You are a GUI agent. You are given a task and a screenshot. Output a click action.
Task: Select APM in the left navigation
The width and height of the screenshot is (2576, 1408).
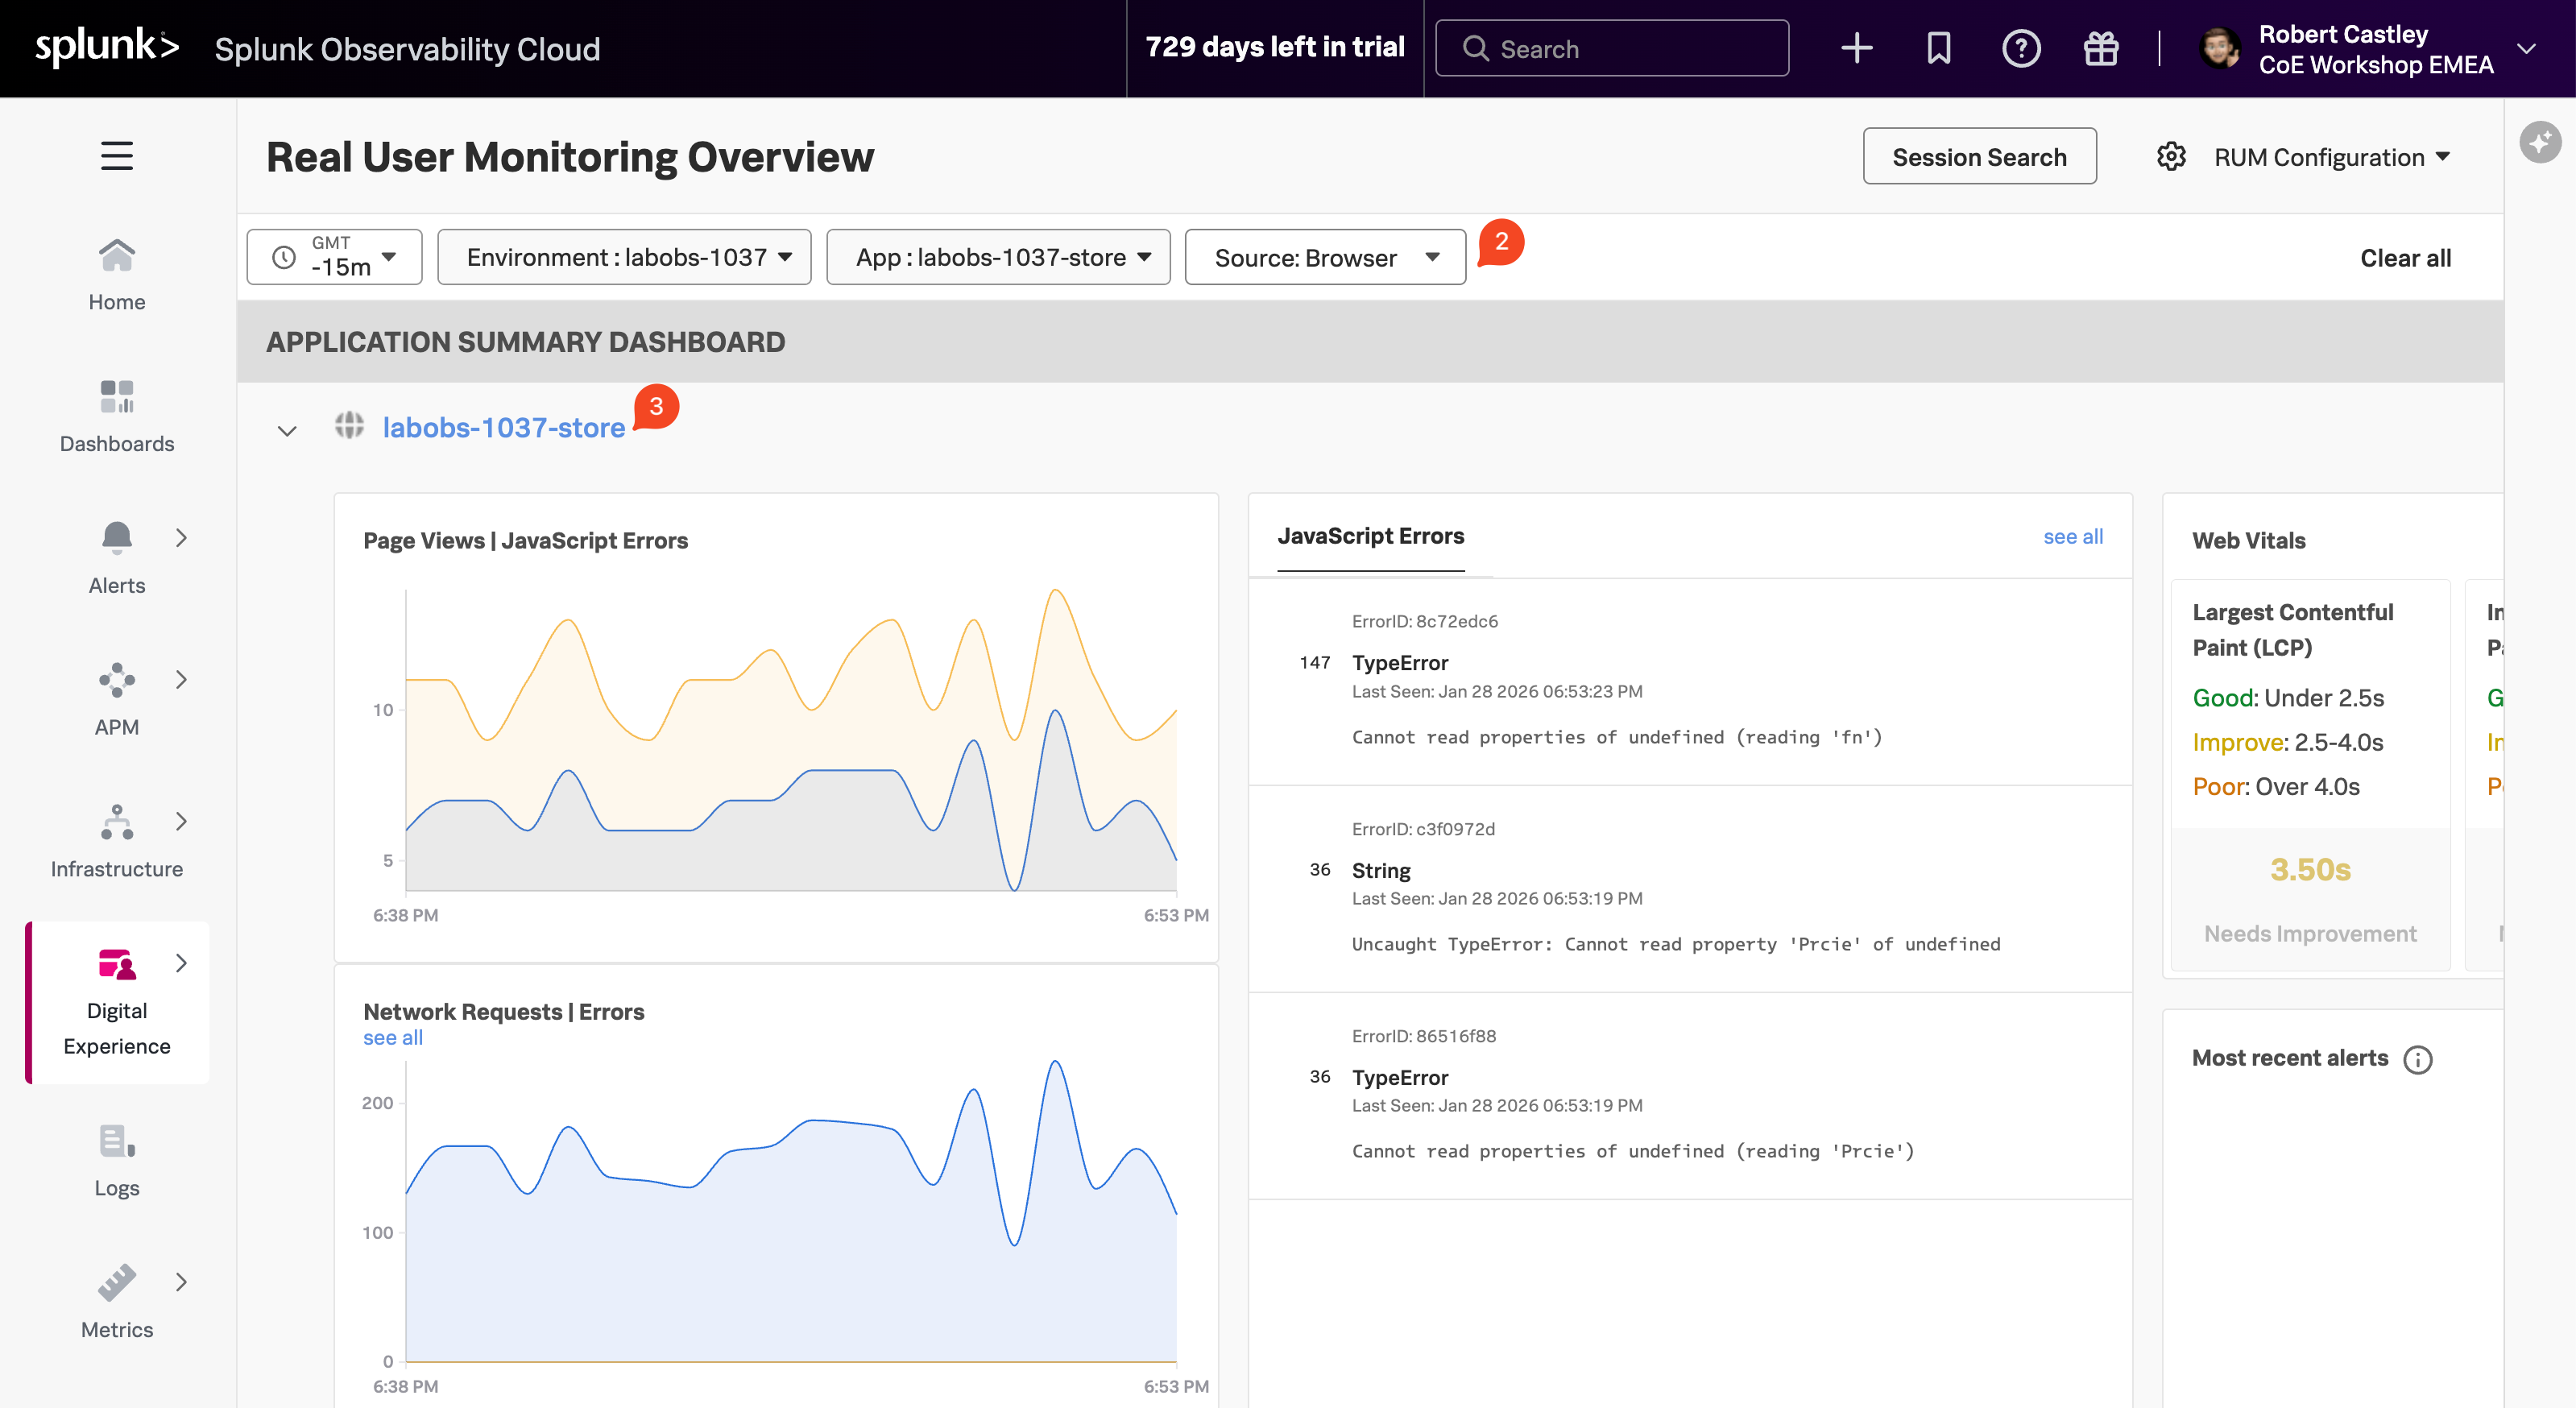tap(116, 698)
